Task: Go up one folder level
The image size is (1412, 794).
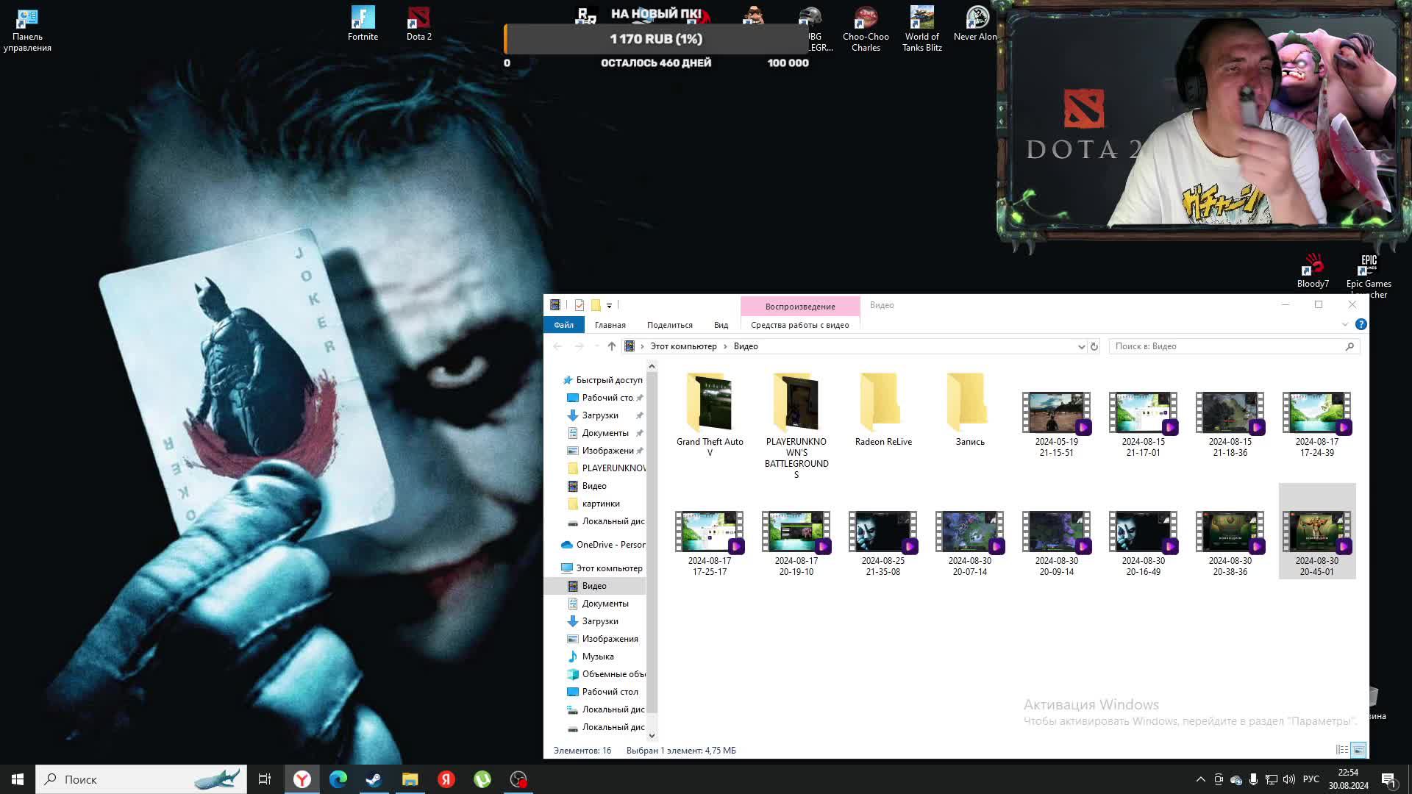Action: point(612,346)
